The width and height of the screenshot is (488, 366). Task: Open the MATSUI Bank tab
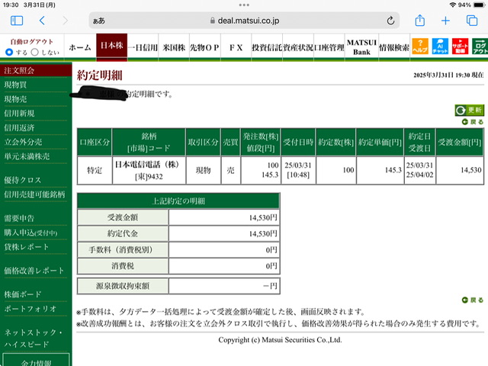[361, 47]
